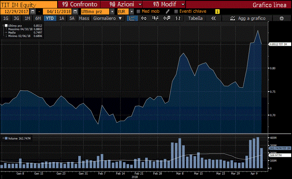Edit the start date field 12/29/2017

pos(15,12)
